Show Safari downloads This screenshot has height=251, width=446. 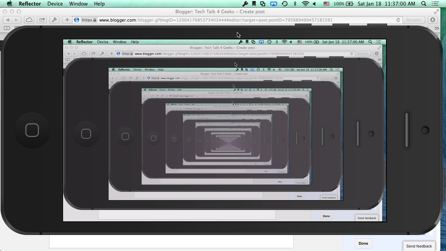click(432, 20)
